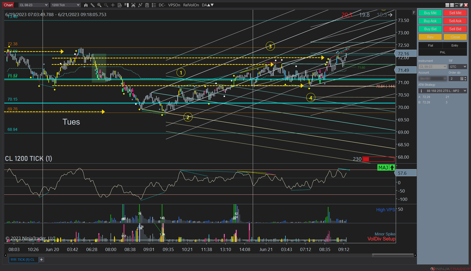This screenshot has width=471, height=271.
Task: Click the PnL display field
Action: pyautogui.click(x=443, y=52)
